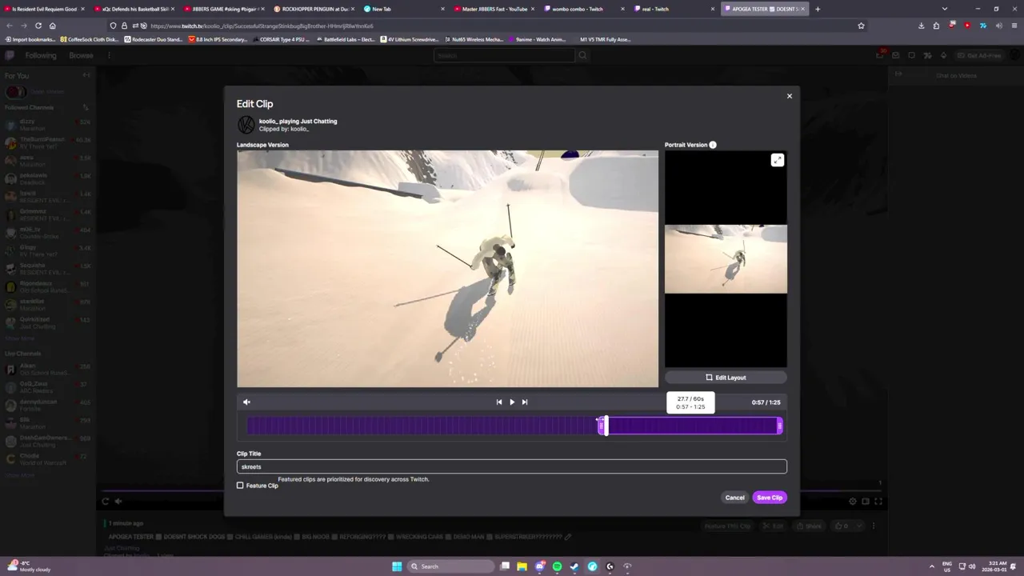Skip to clip start
Screen dimensions: 1024x576
[499, 402]
